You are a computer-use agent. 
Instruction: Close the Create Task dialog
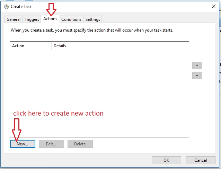213,6
